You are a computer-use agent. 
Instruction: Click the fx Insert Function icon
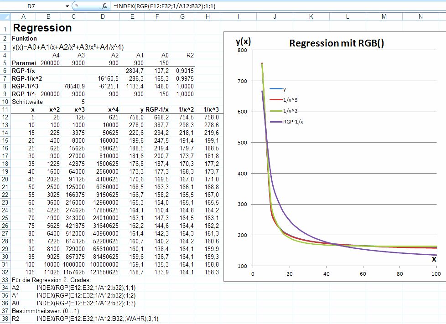click(104, 6)
